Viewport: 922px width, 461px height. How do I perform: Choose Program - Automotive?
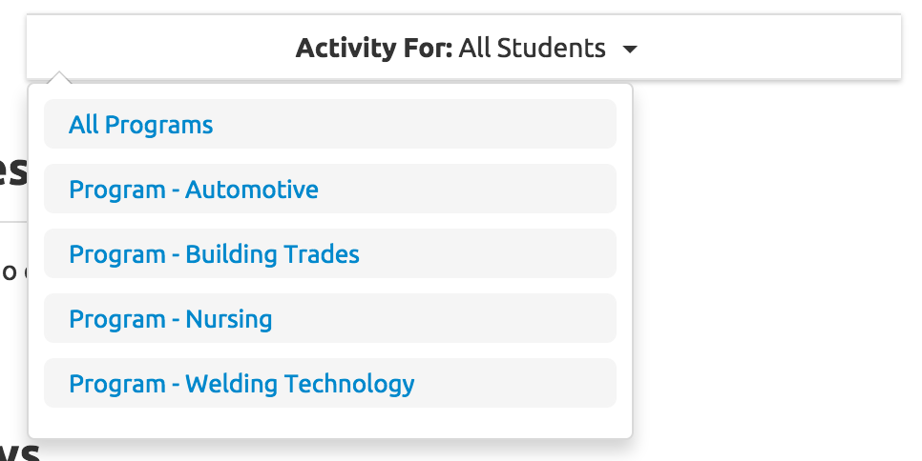(x=194, y=190)
